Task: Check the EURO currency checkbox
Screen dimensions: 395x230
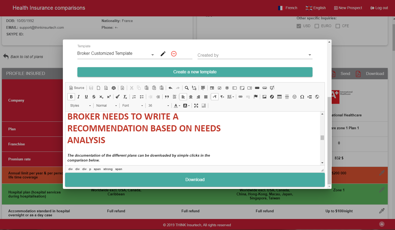Action: click(317, 26)
